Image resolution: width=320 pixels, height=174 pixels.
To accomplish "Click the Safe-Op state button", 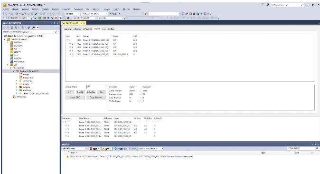I will point(91,92).
